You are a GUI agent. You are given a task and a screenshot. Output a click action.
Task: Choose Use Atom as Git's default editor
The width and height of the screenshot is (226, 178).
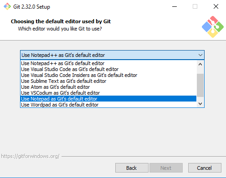point(108,87)
